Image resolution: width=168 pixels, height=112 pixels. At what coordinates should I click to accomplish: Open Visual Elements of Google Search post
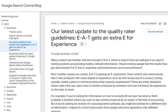click(21, 70)
